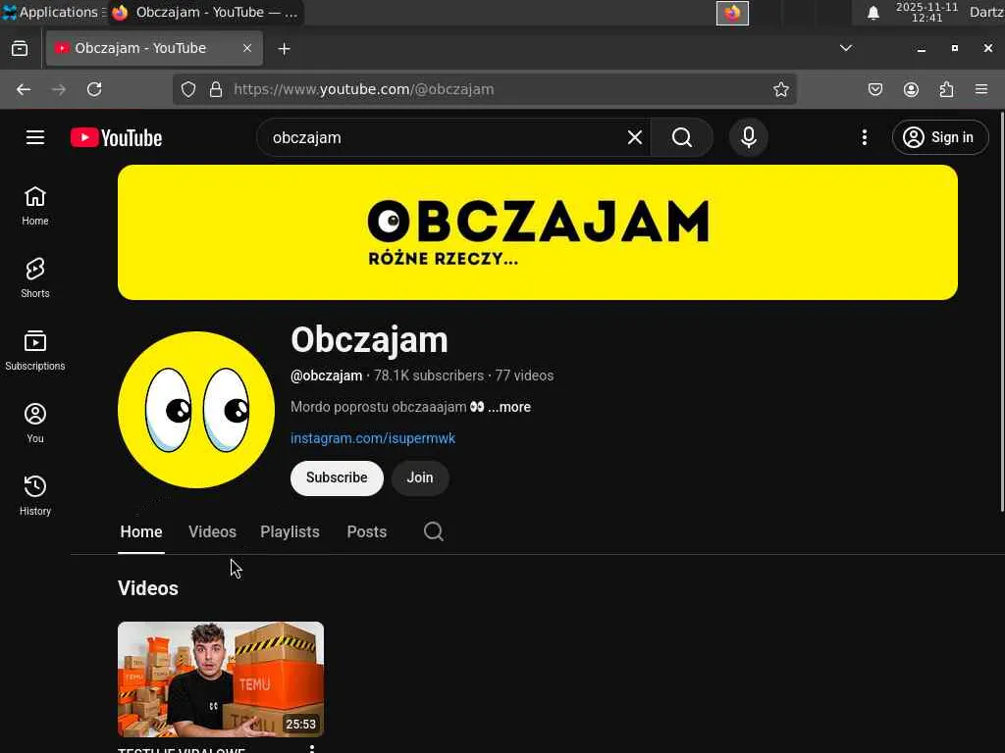Image resolution: width=1005 pixels, height=753 pixels.
Task: Open Shorts from the left sidebar
Action: coord(35,277)
